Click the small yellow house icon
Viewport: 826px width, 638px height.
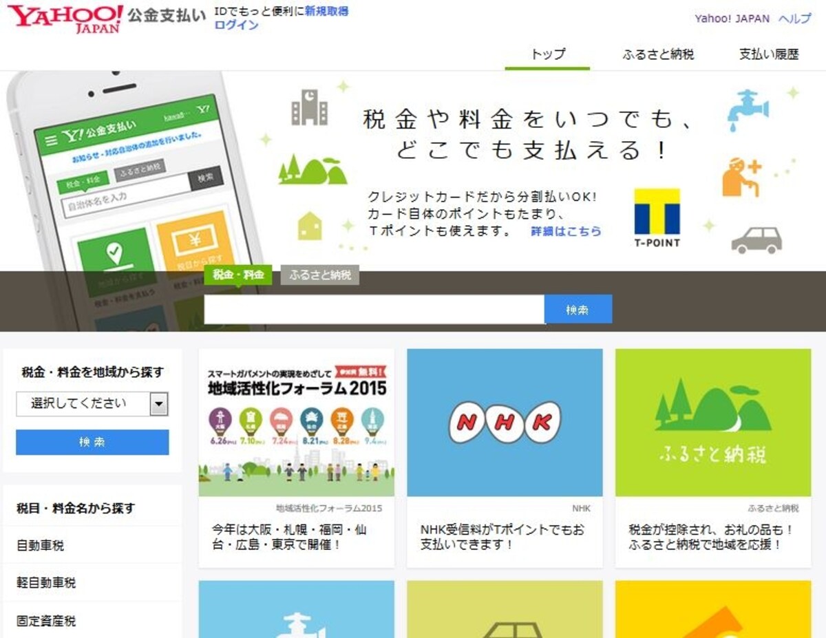[310, 226]
